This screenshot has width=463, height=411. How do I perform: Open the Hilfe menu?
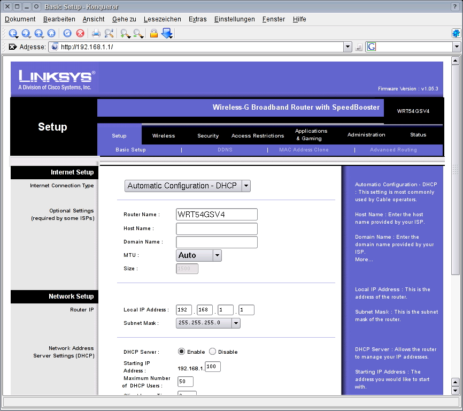point(299,19)
